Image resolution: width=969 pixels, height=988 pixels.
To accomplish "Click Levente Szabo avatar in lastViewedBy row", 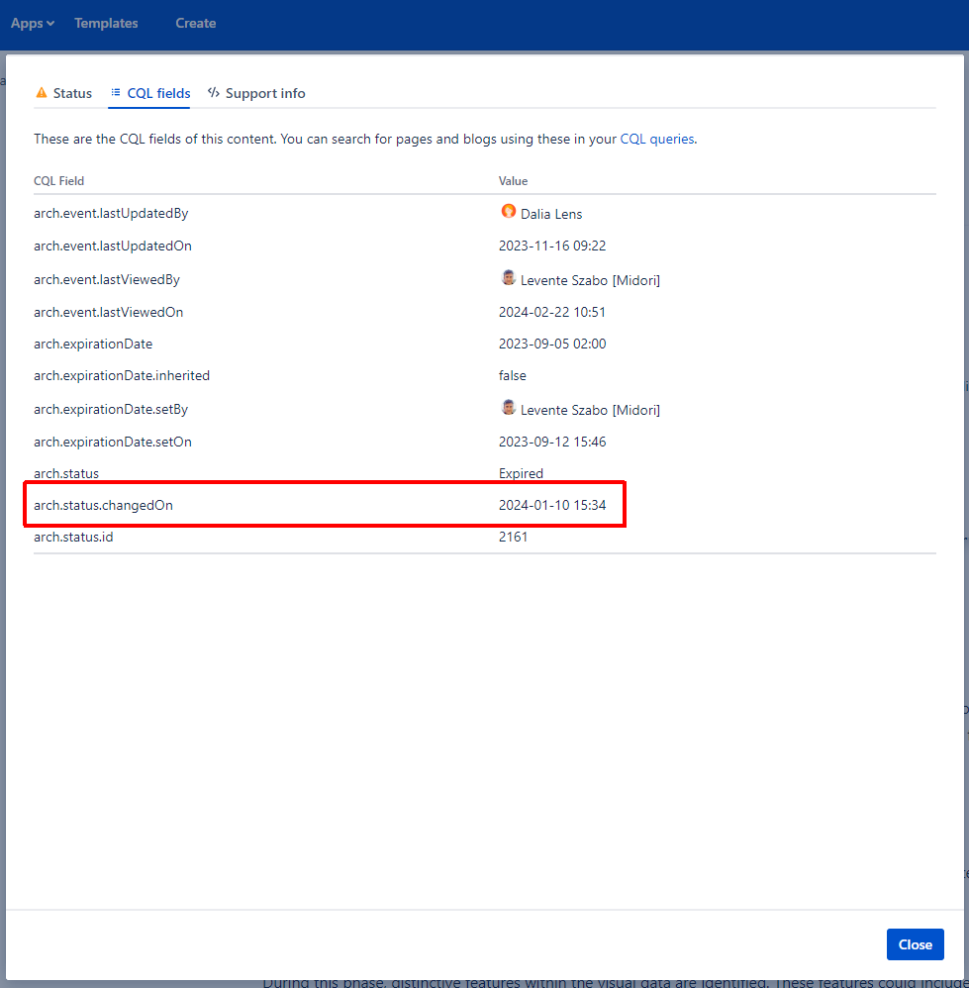I will coord(508,277).
